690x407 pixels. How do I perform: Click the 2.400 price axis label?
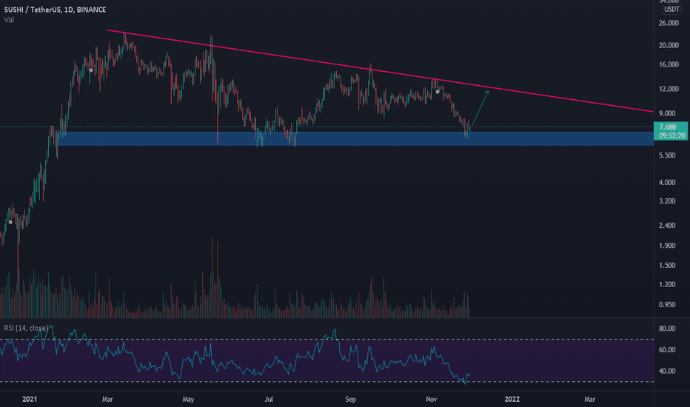pos(667,225)
